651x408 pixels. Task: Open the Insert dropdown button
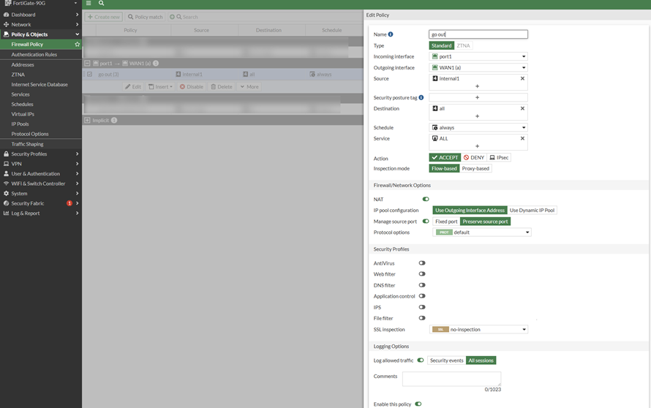coord(160,87)
